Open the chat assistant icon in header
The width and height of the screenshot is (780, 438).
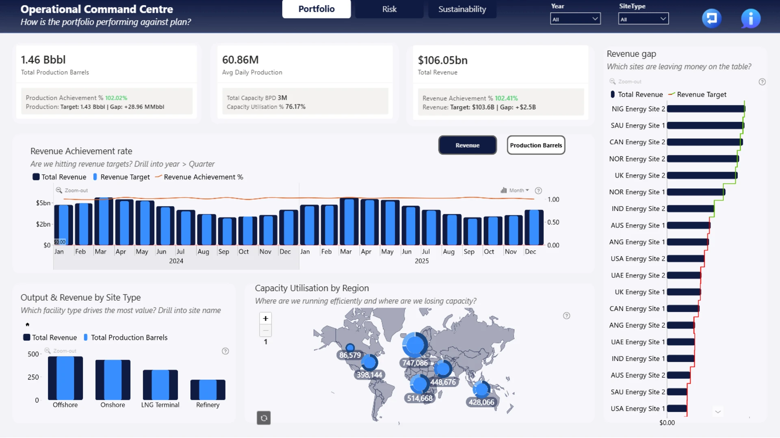click(711, 18)
